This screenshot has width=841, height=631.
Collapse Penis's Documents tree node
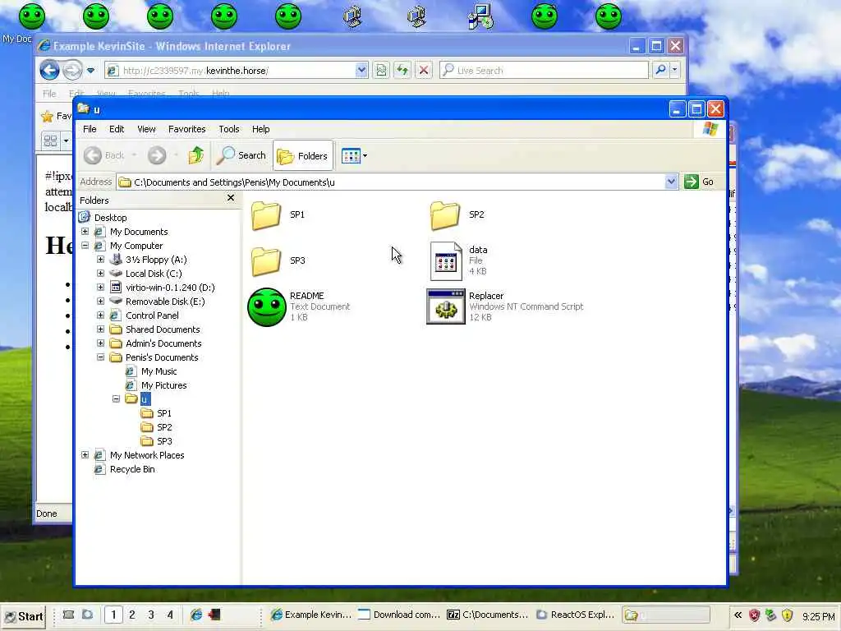(100, 357)
